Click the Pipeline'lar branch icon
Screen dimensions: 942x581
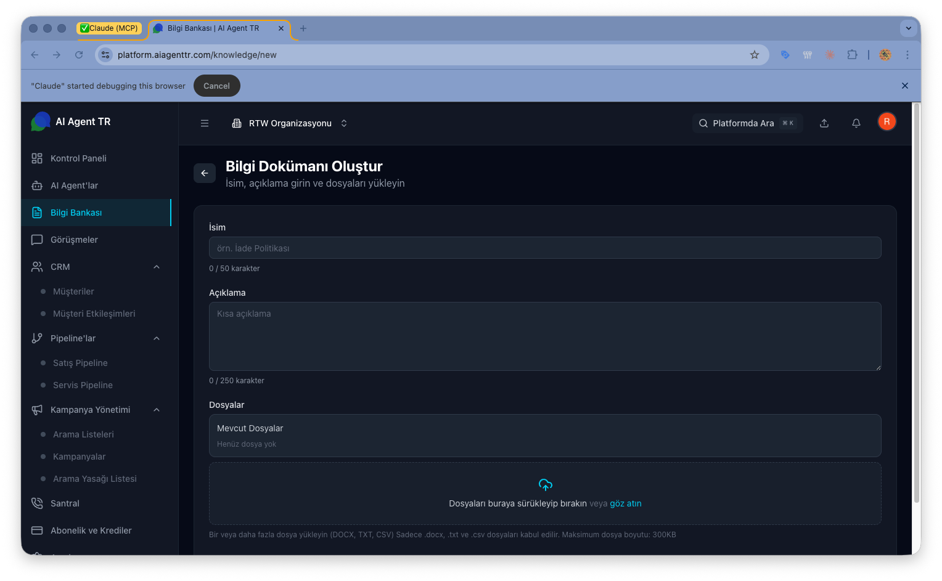(x=37, y=338)
